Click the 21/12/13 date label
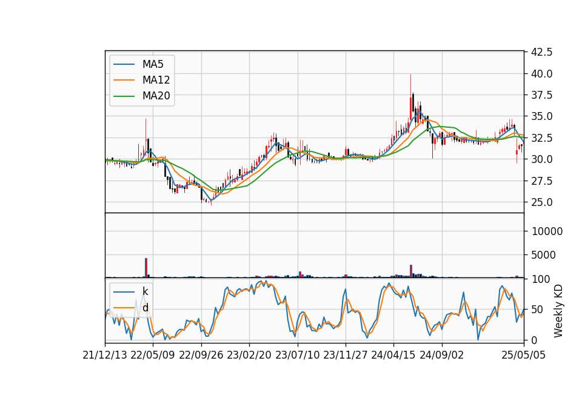This screenshot has width=582, height=418. tap(105, 356)
